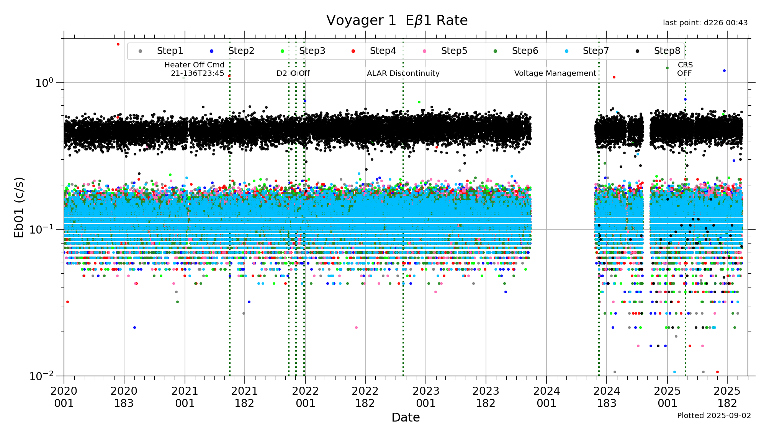Click the Voyager 1 Eβ1 Rate title

click(397, 21)
